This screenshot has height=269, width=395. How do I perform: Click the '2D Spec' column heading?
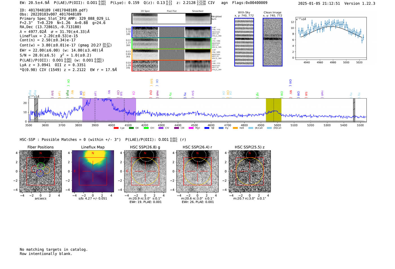tap(145, 11)
